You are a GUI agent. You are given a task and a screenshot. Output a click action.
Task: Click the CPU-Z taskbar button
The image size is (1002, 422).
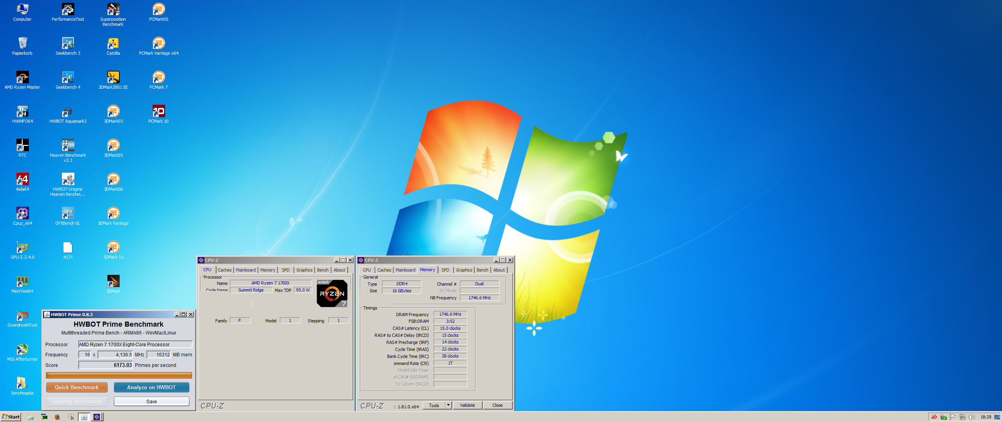pyautogui.click(x=97, y=417)
